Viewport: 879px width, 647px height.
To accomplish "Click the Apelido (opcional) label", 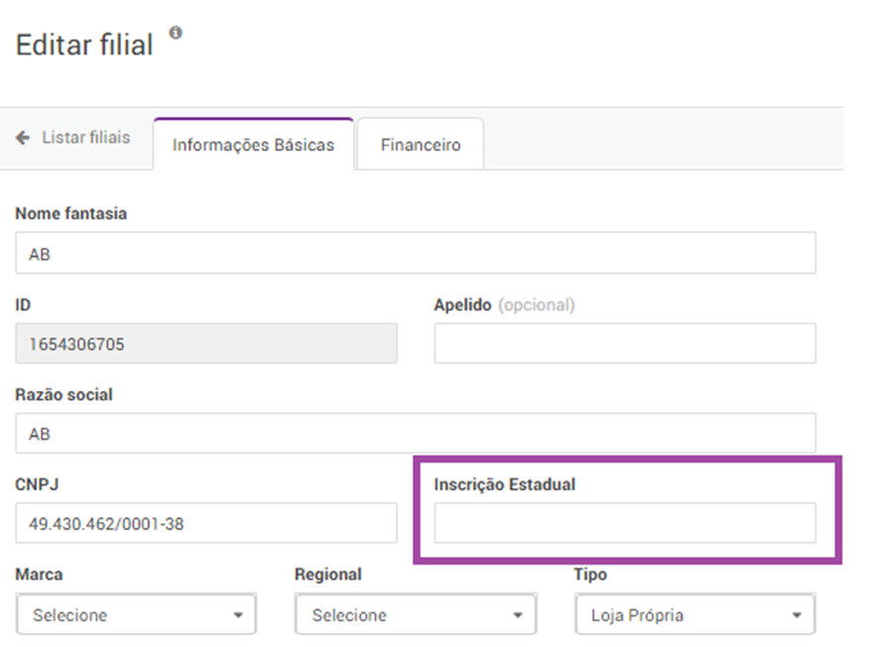I will click(x=504, y=305).
